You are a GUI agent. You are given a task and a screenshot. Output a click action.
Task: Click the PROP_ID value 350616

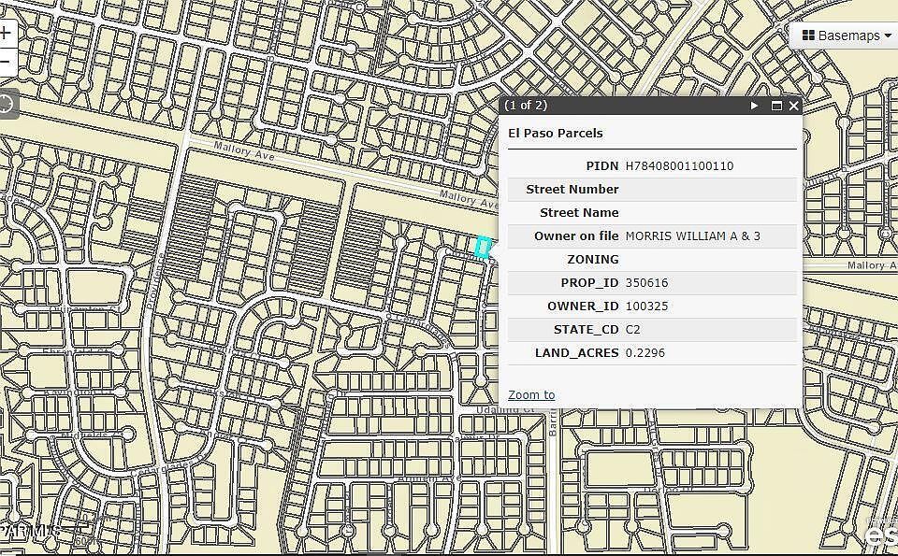pyautogui.click(x=646, y=282)
